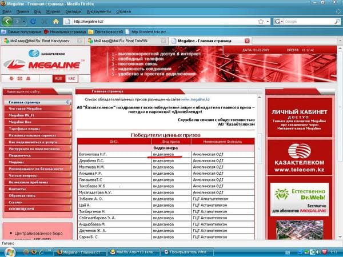The image size is (343, 257).
Task: Switch to the Mail.Ru Агент taskbar button
Action: [x=133, y=252]
